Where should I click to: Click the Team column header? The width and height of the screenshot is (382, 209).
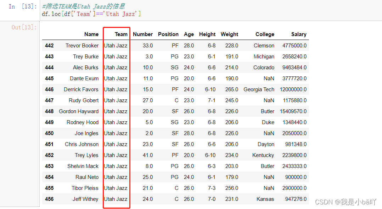(x=121, y=34)
